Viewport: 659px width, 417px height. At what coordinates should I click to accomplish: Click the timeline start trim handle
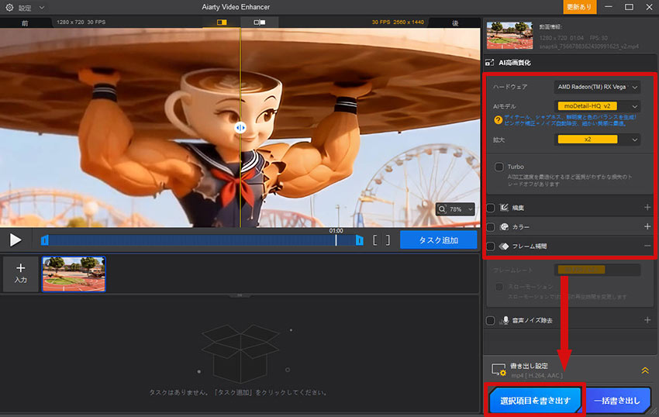coord(44,240)
